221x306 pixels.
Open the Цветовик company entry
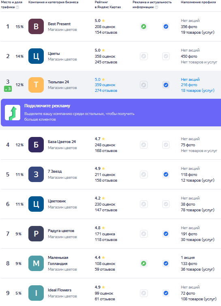57,201
